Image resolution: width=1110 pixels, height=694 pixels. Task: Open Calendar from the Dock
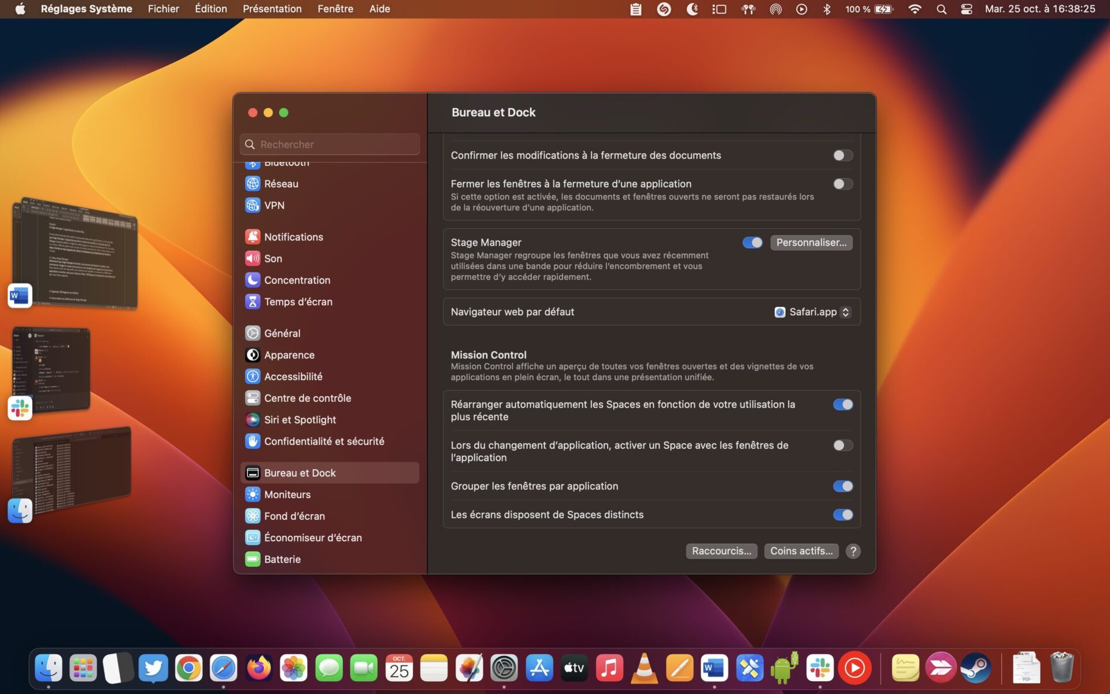coord(399,669)
